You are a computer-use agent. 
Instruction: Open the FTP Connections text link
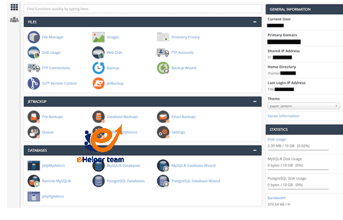pyautogui.click(x=56, y=68)
